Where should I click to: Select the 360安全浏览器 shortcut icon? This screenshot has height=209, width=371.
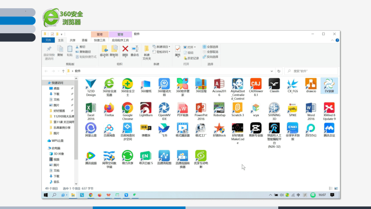click(x=109, y=83)
